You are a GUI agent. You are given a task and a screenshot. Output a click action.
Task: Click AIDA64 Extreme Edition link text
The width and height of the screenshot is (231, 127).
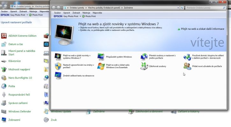[x=22, y=36]
